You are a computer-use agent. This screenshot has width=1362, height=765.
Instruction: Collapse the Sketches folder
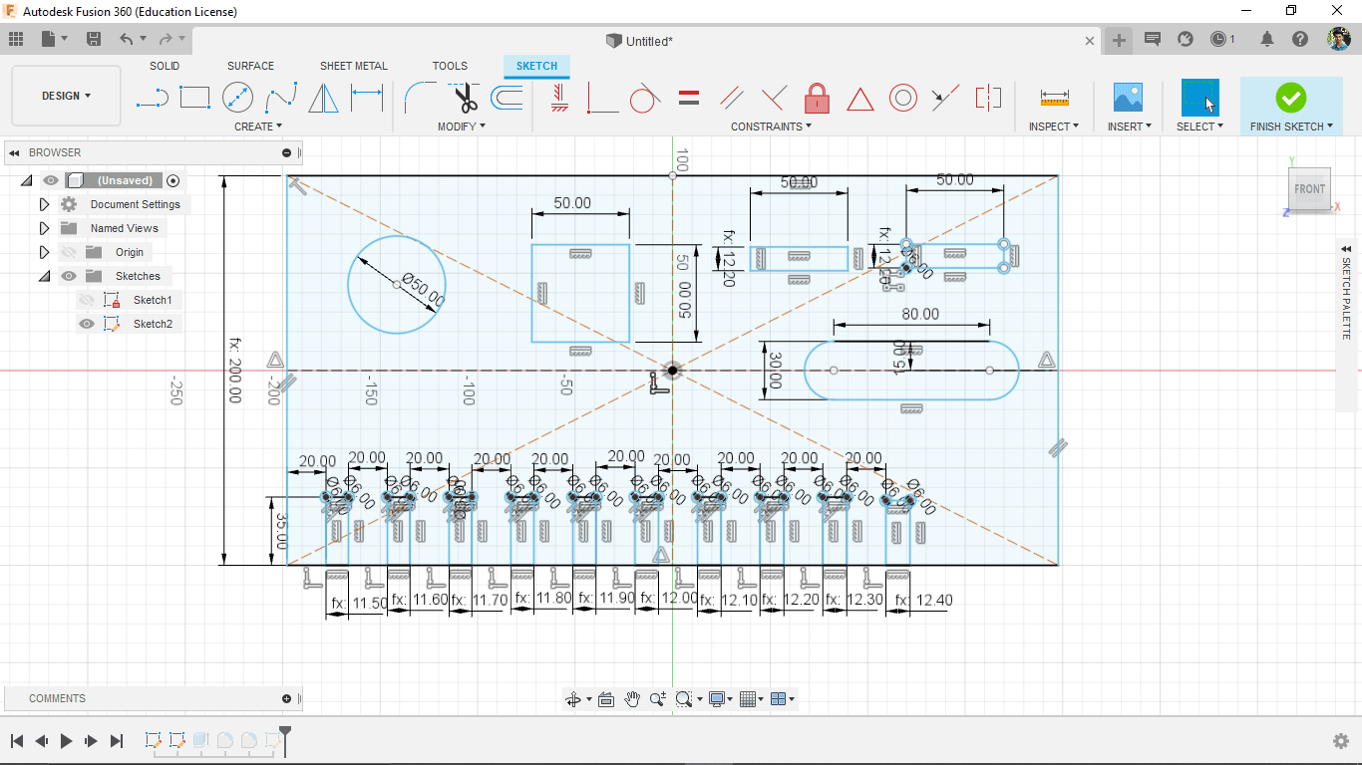(x=44, y=276)
